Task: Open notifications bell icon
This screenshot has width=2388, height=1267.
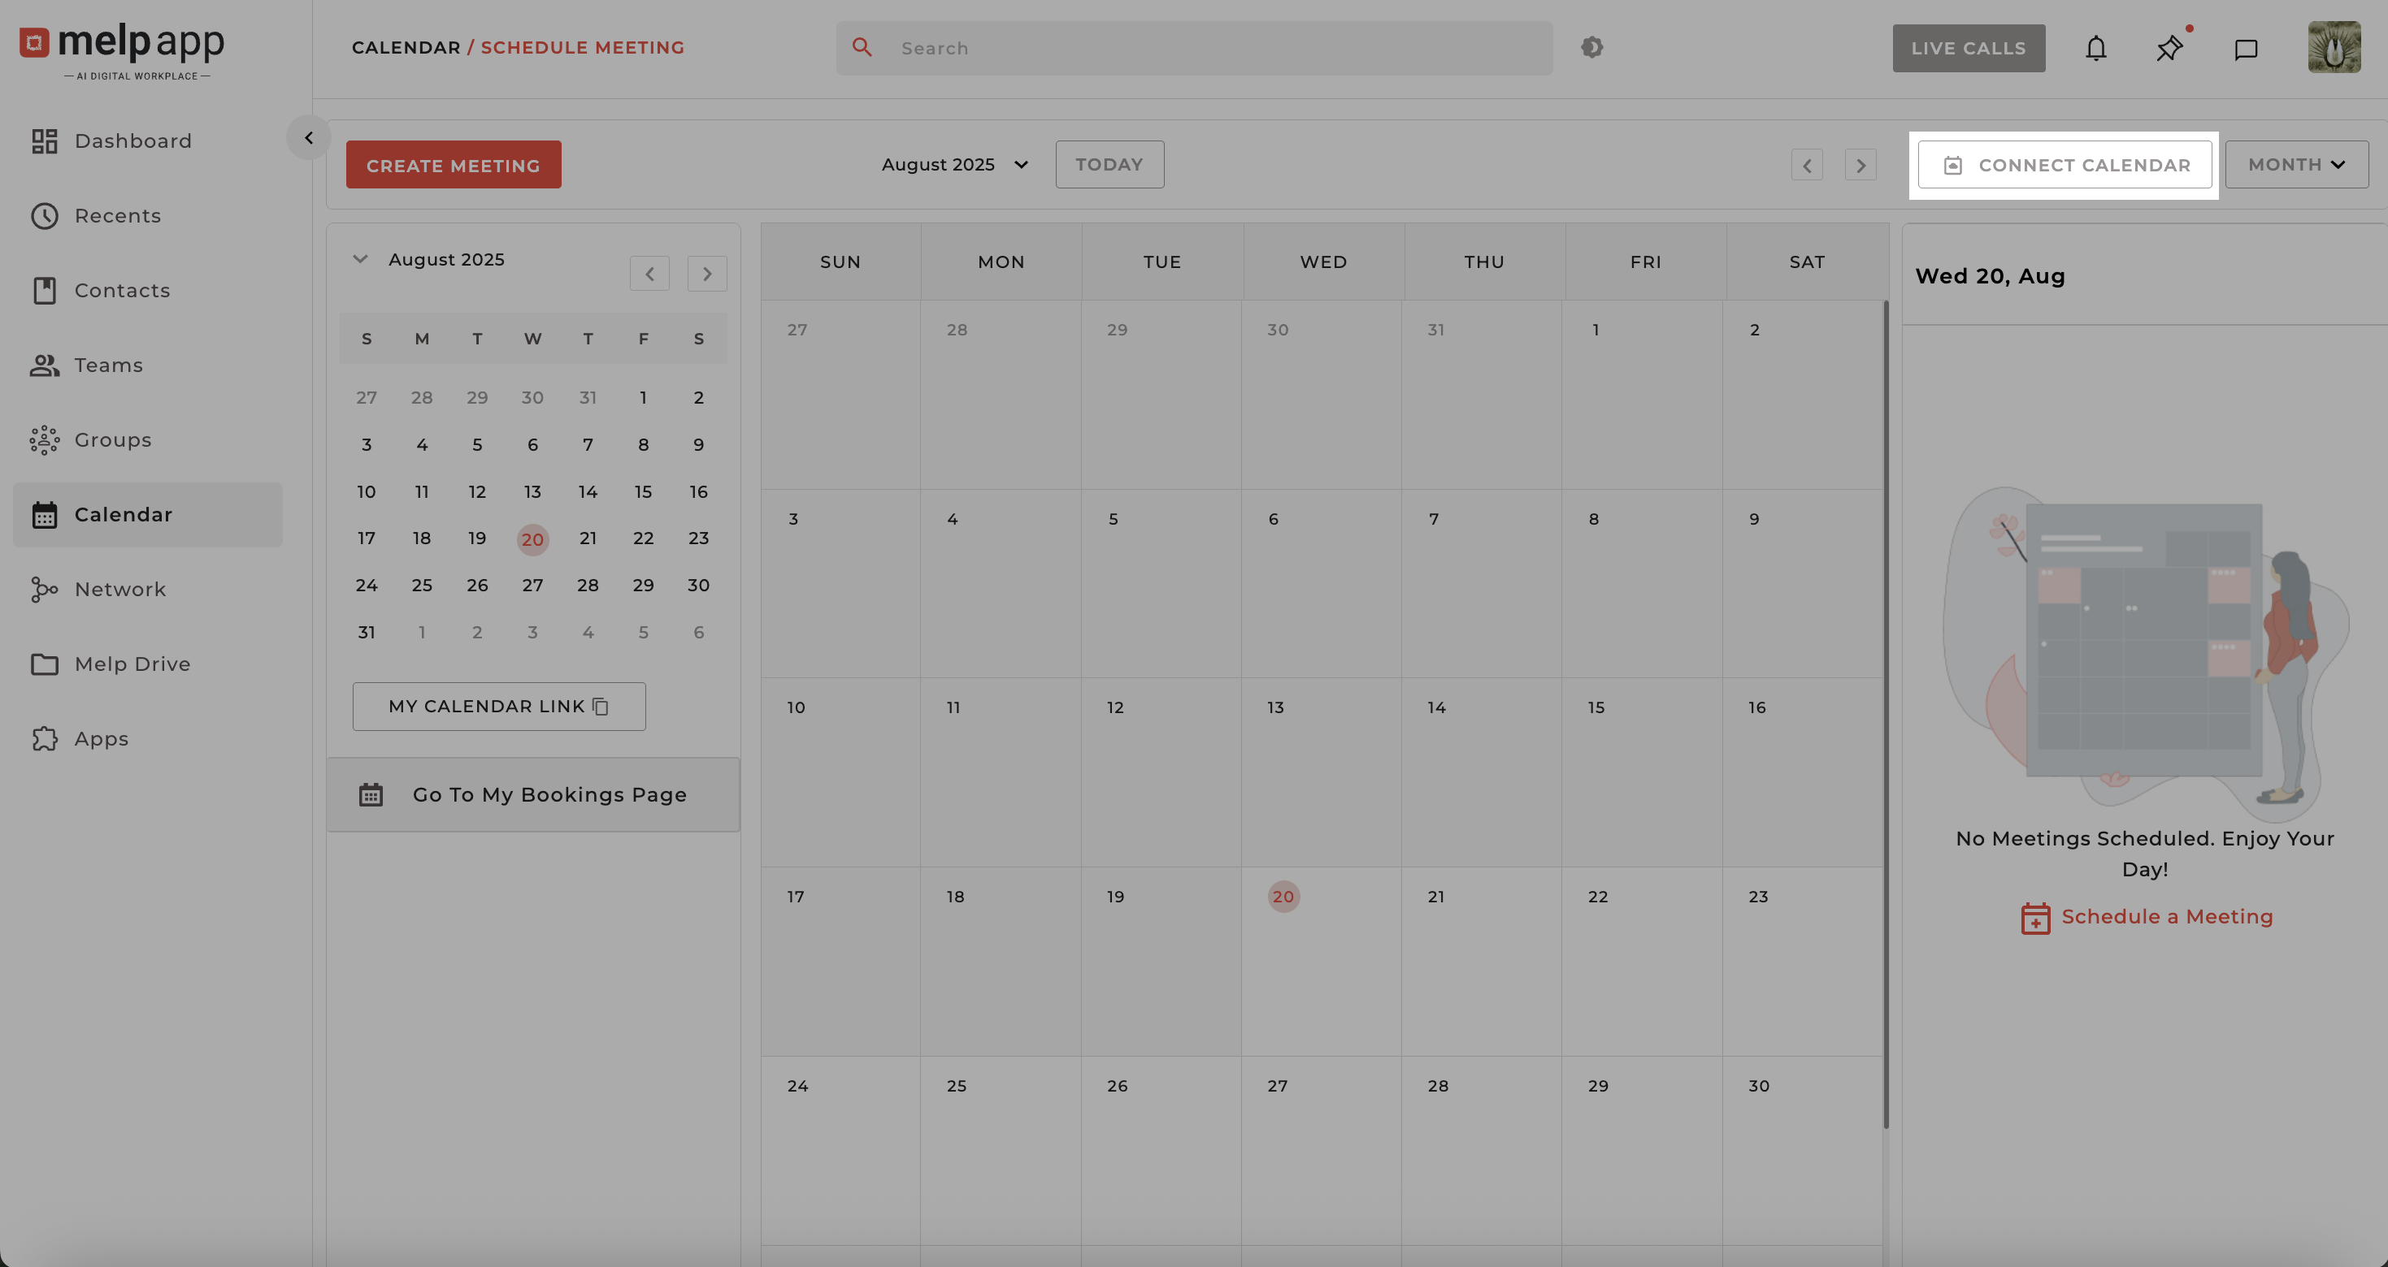Action: 2095,48
